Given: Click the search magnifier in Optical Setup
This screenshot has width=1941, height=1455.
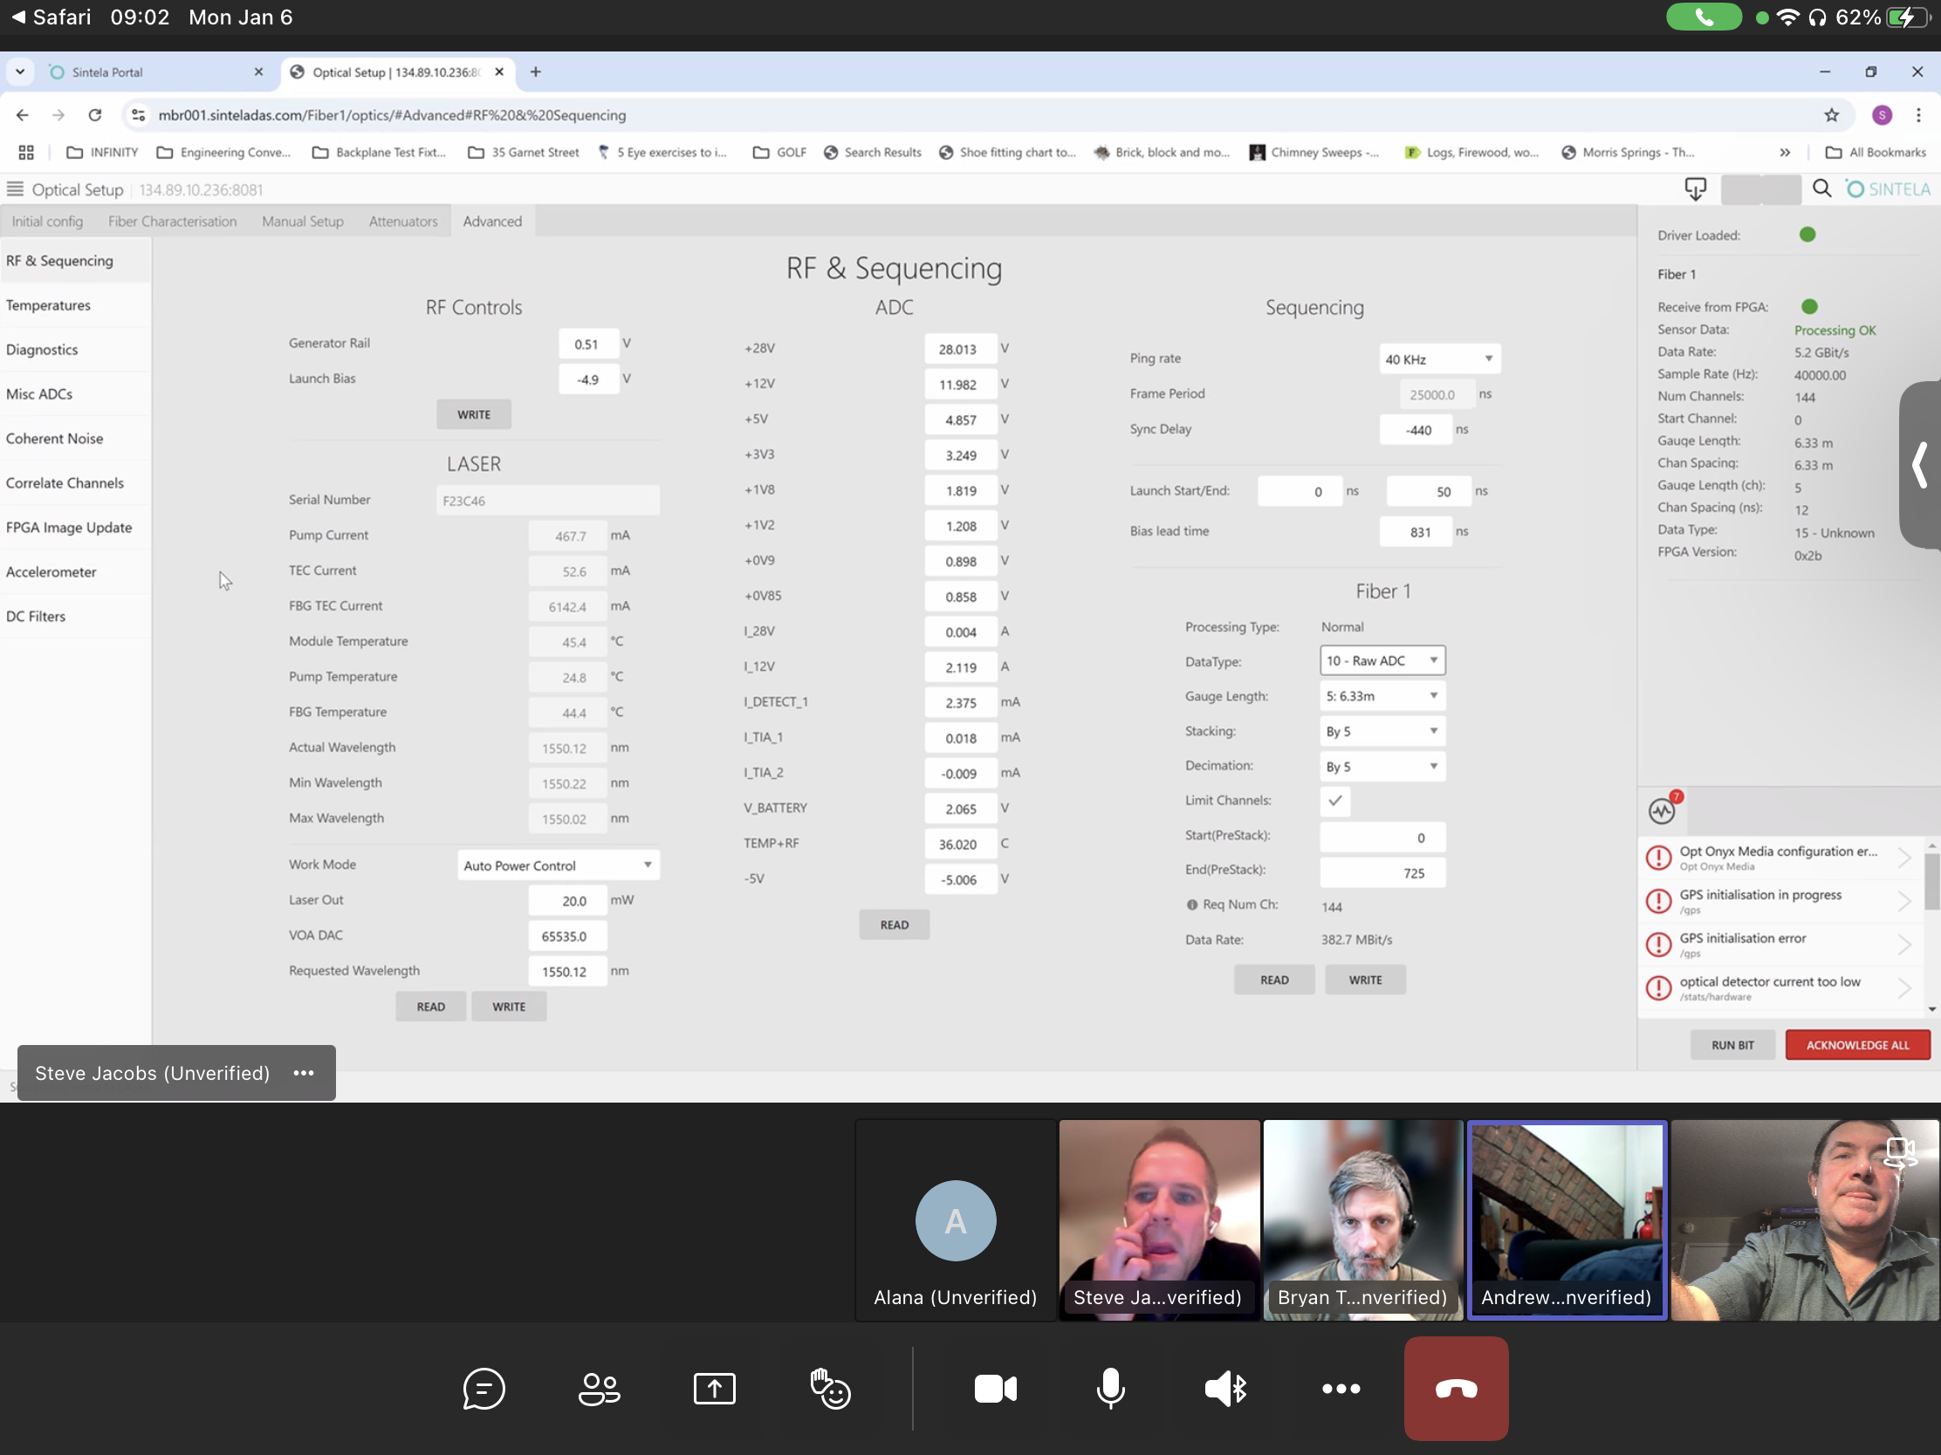Looking at the screenshot, I should coord(1821,188).
